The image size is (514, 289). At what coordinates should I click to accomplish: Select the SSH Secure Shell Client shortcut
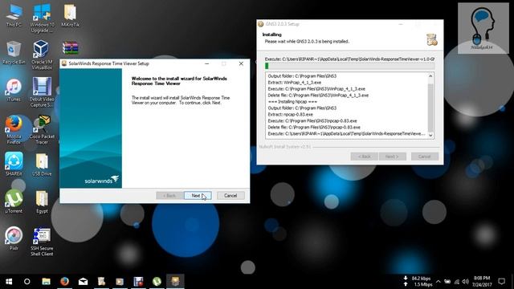[x=42, y=242]
